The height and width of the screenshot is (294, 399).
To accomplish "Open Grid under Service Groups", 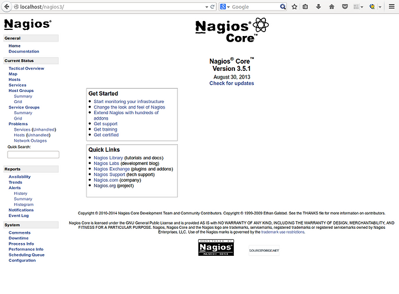I will point(18,118).
